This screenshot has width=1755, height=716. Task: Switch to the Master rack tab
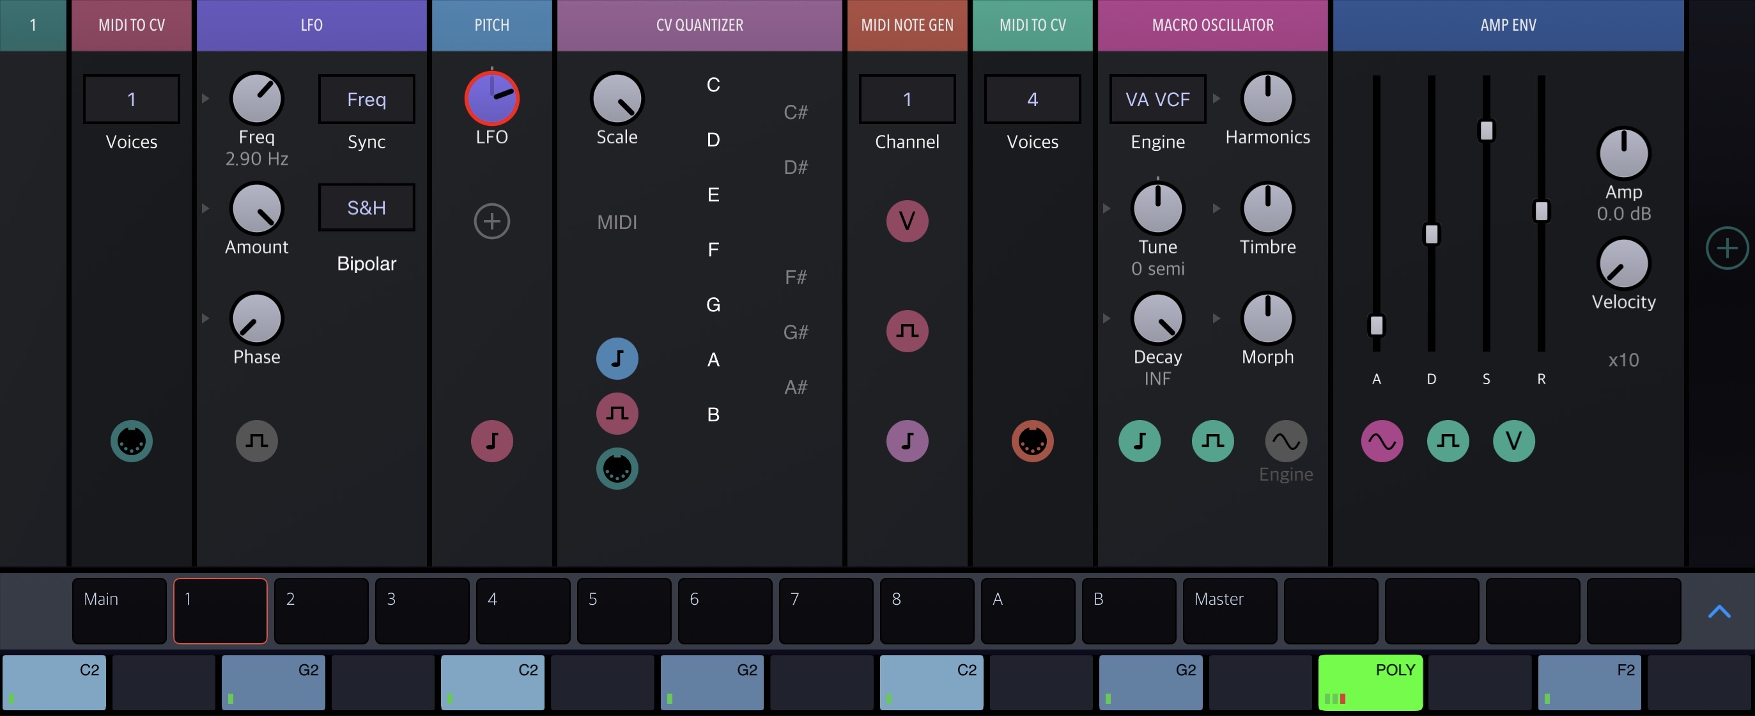[1230, 611]
